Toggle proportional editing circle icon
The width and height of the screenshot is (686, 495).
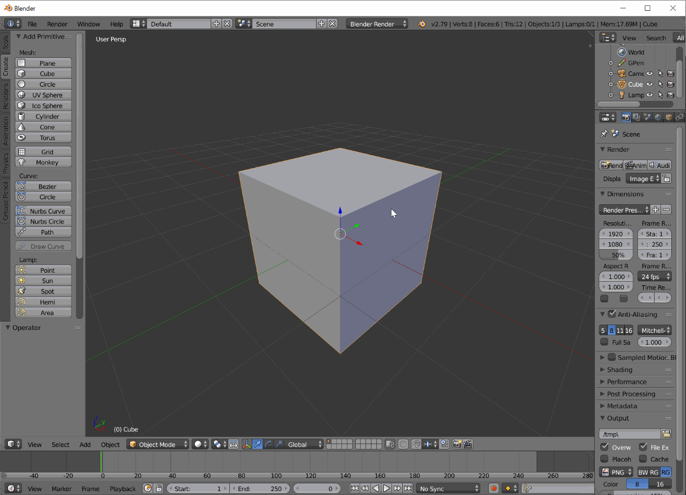tap(403, 444)
